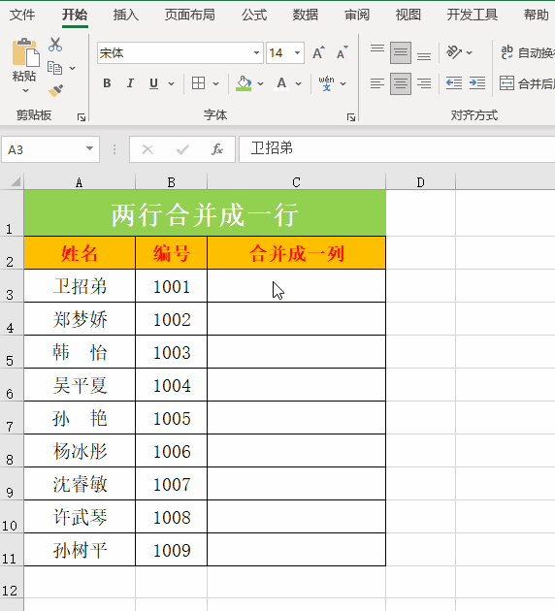Toggle Underline formatting
Screen dimensions: 555x611
(153, 83)
